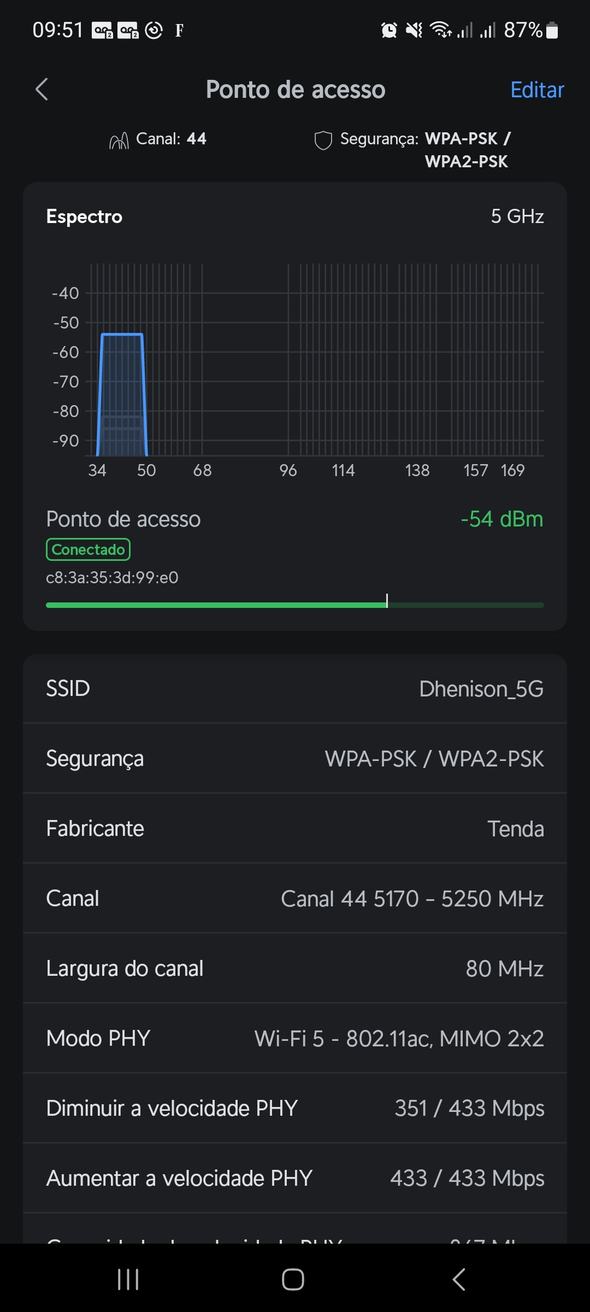Tap the MAC address c8:3a:35:3d:99:e0
Image resolution: width=590 pixels, height=1312 pixels.
pos(112,578)
